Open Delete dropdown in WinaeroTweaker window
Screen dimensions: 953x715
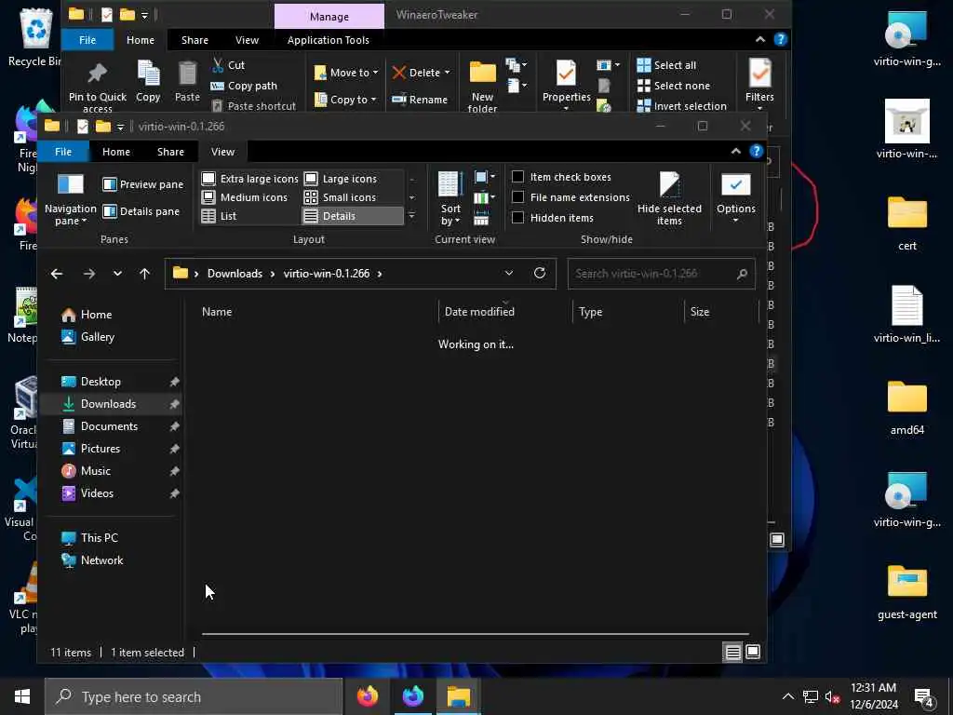tap(422, 73)
